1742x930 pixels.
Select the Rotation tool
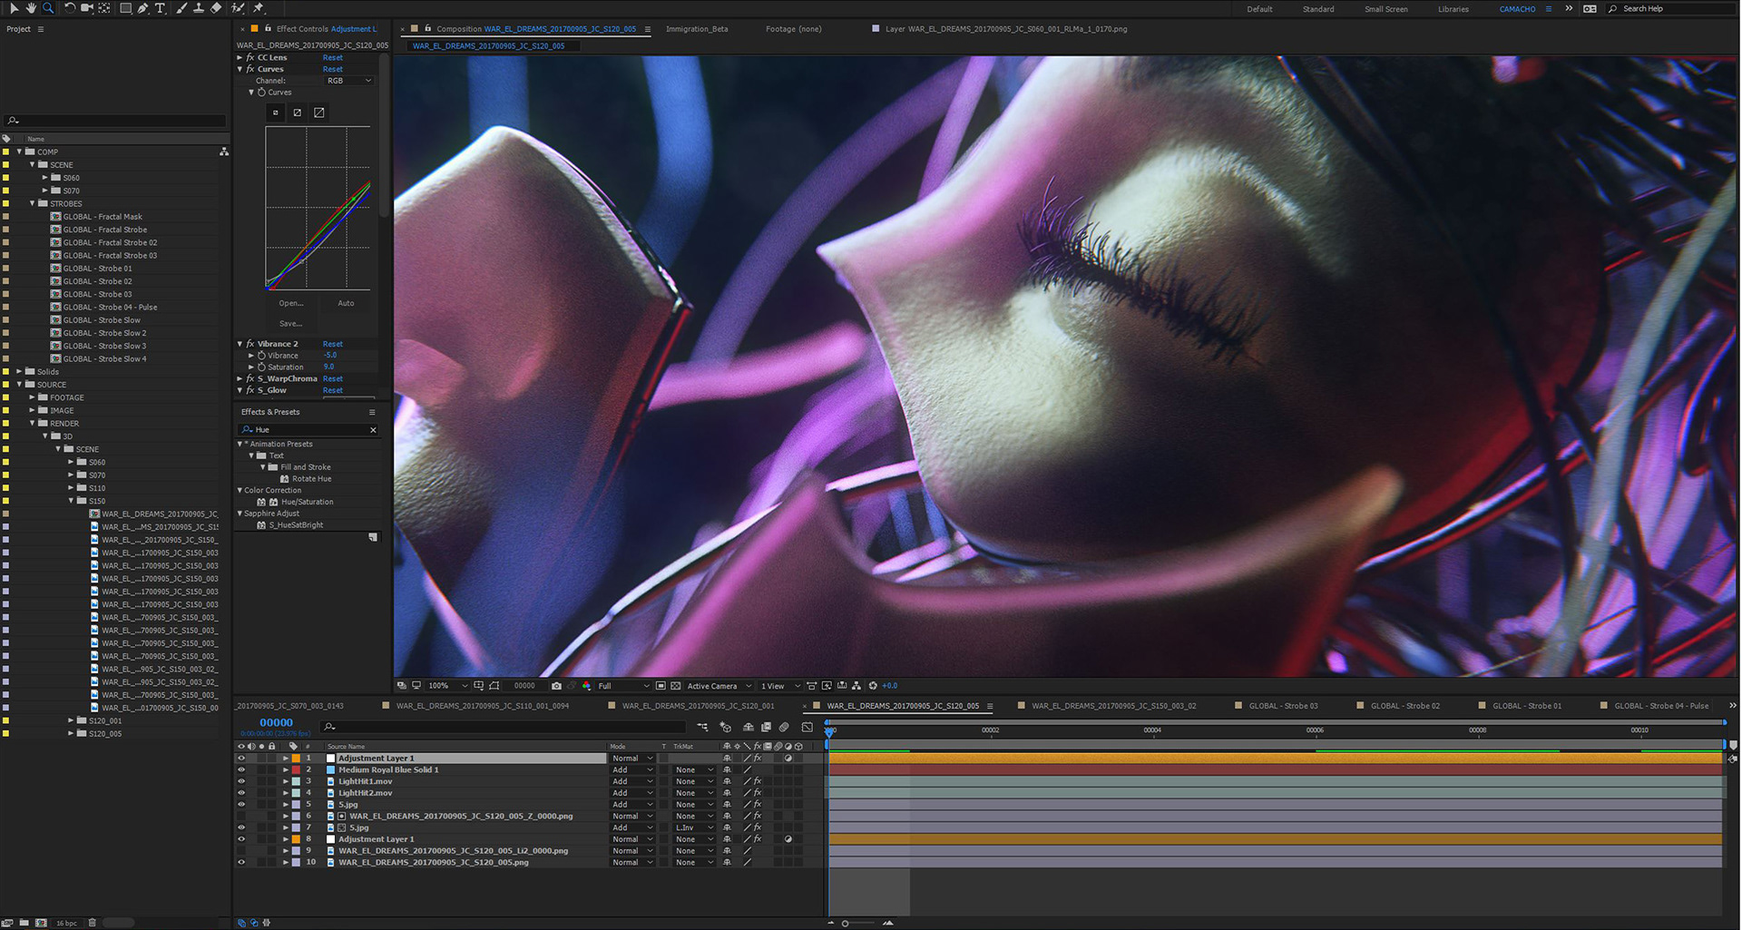tap(70, 8)
